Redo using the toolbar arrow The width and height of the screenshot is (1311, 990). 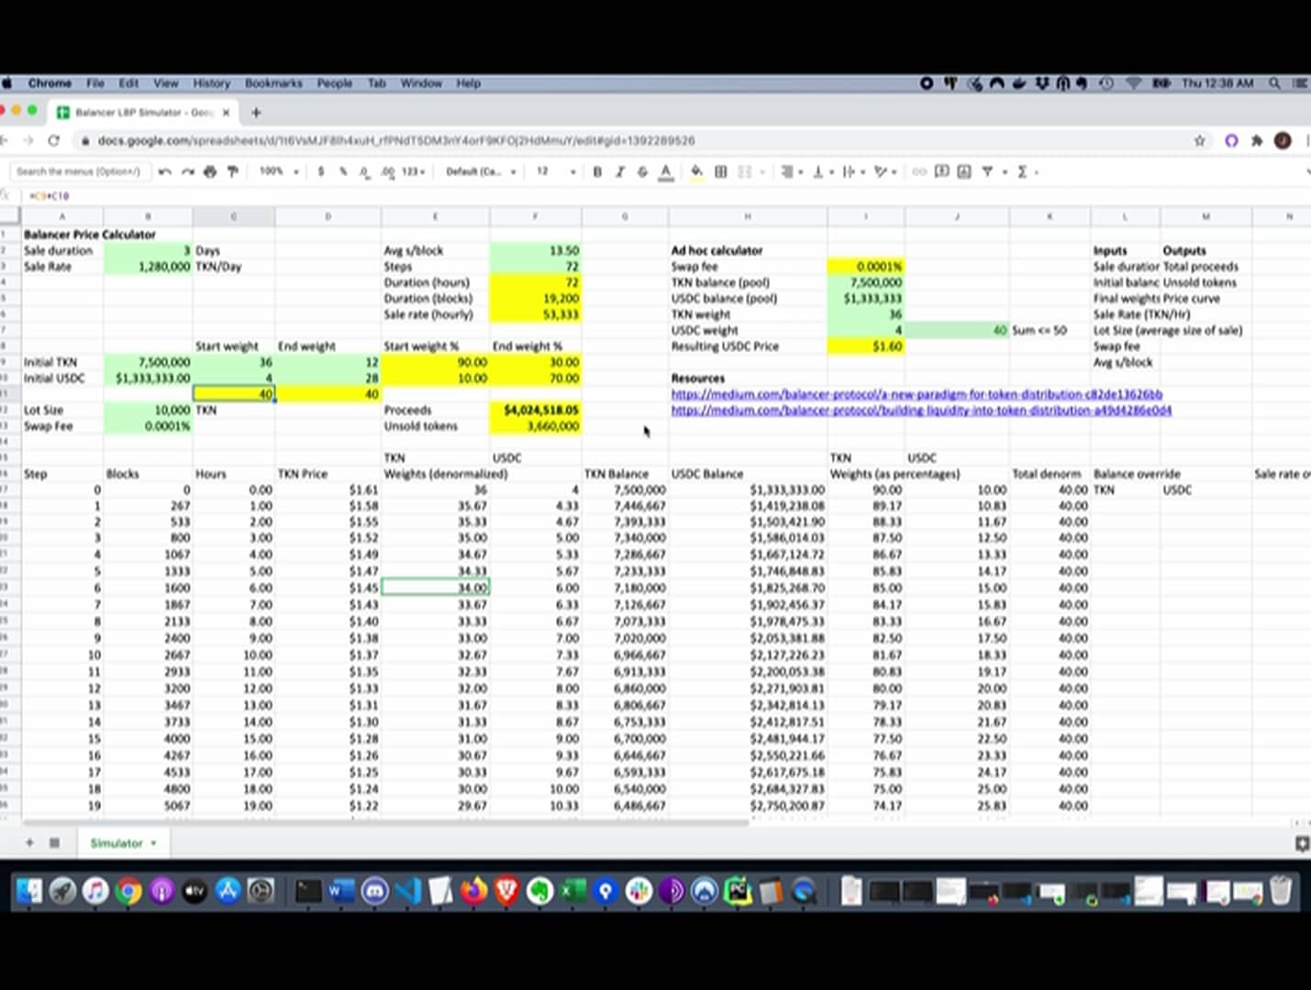tap(188, 171)
